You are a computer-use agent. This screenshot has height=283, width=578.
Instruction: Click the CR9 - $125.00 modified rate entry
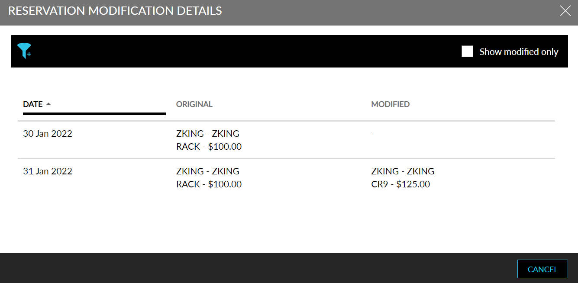[x=400, y=184]
